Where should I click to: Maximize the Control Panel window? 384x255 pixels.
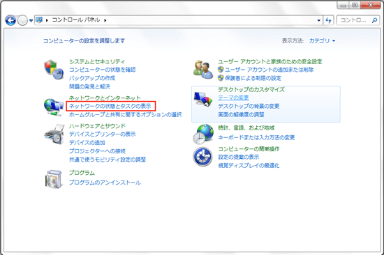pyautogui.click(x=355, y=5)
